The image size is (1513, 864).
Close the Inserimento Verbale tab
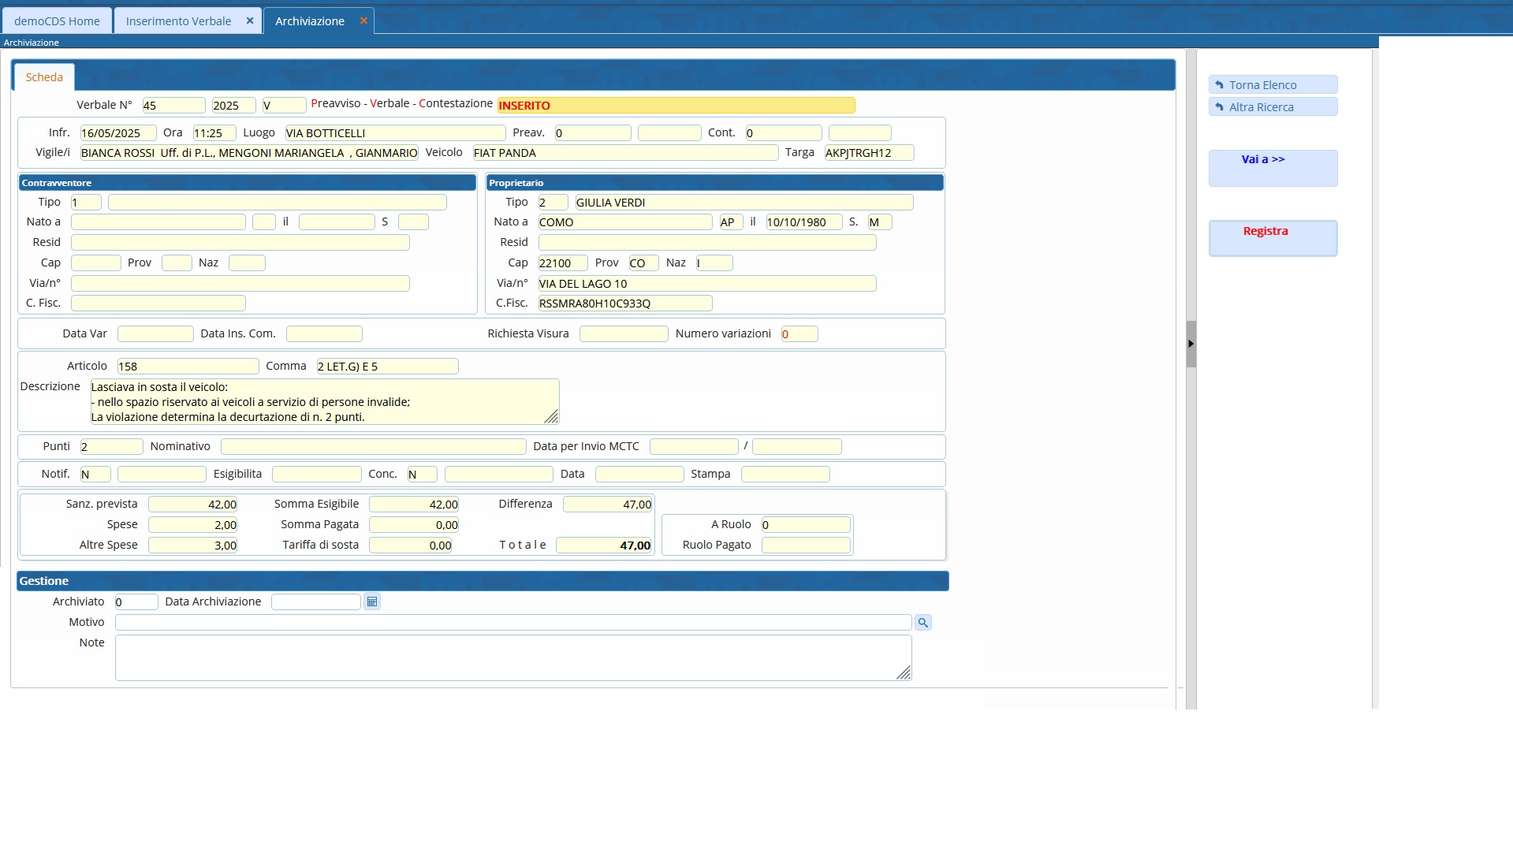click(250, 21)
